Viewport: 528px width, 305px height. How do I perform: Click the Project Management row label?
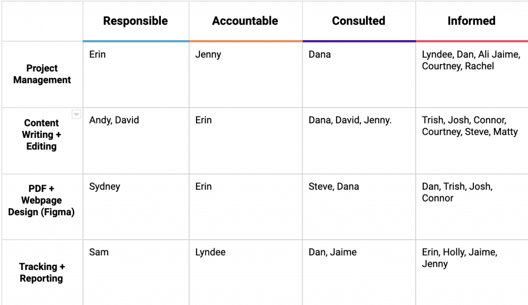[x=42, y=74]
